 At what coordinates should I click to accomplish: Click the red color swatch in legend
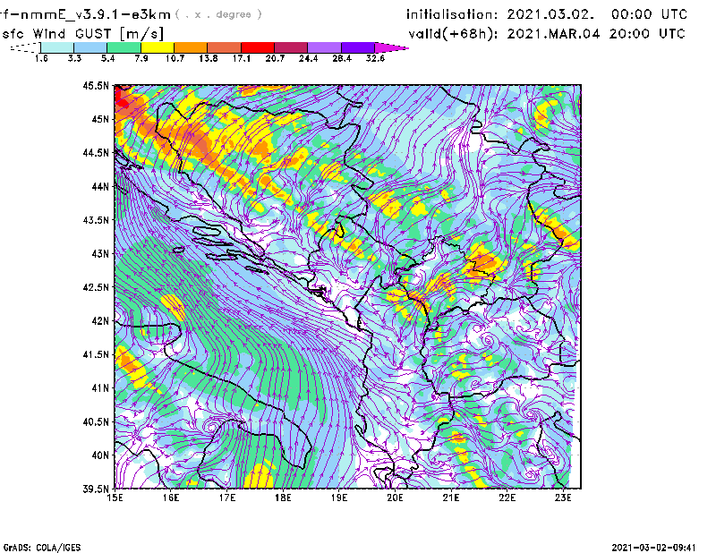coord(258,47)
